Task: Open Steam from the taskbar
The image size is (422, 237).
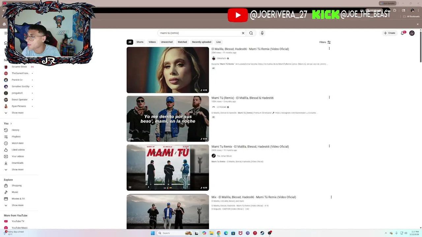Action: pos(262,233)
